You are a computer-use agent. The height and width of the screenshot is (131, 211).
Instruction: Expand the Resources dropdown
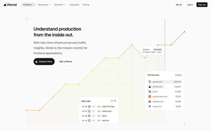click(x=44, y=5)
